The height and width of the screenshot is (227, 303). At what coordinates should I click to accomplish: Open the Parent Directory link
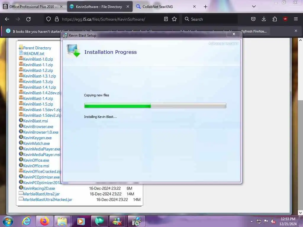click(37, 48)
